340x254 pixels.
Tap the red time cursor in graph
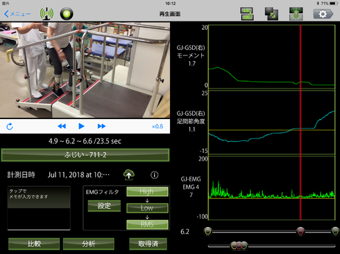pos(300,123)
